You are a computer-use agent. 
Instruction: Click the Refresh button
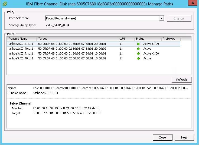pos(181,80)
